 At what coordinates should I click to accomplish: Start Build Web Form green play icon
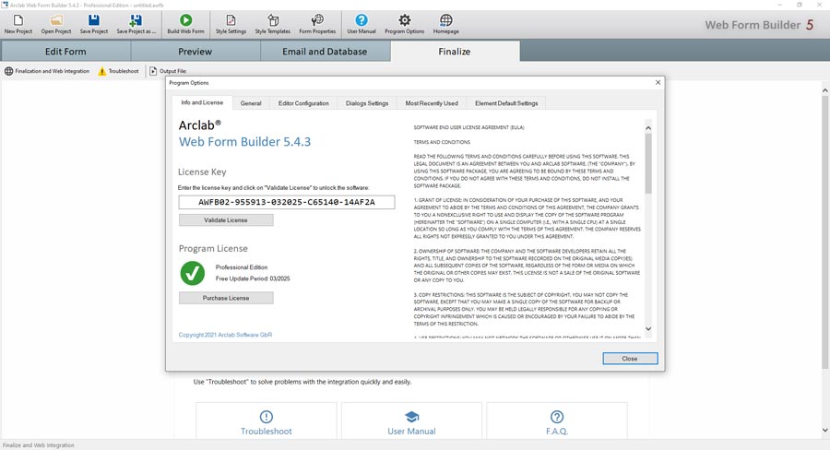[185, 20]
